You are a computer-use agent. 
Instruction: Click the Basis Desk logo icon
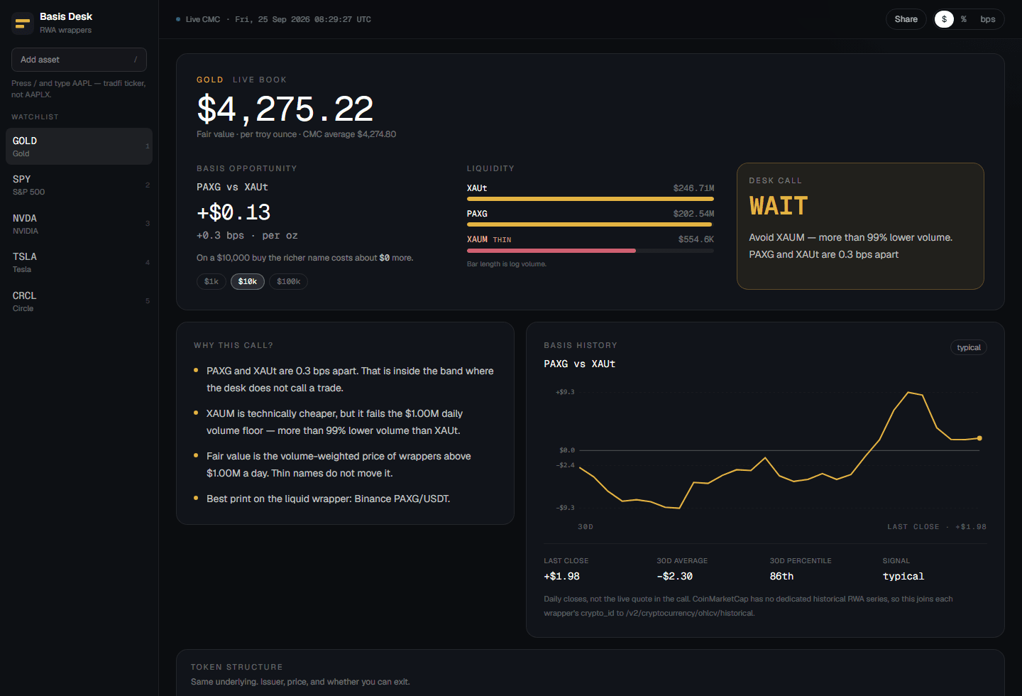[23, 23]
